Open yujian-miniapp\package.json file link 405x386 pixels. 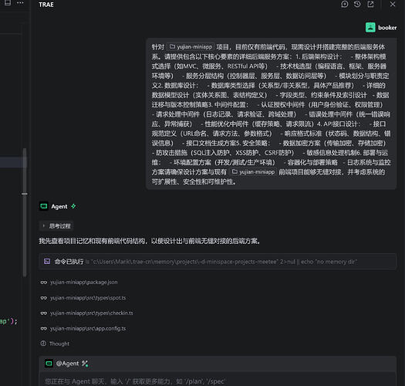(x=84, y=282)
